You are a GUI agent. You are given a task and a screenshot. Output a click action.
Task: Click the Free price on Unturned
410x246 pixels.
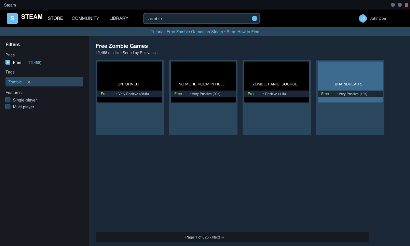105,94
